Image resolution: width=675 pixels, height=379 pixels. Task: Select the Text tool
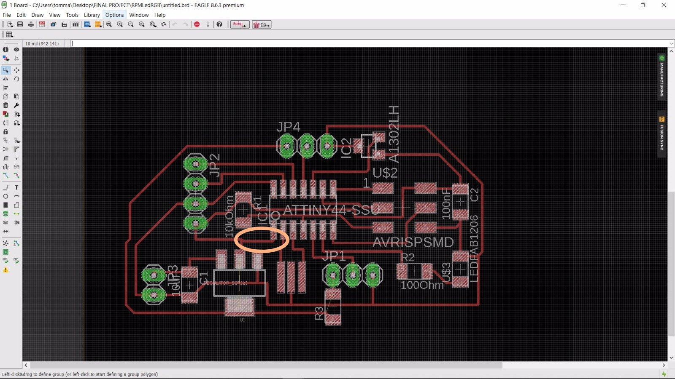tap(16, 187)
